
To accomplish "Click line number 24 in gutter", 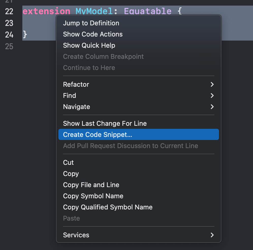I will pyautogui.click(x=9, y=35).
